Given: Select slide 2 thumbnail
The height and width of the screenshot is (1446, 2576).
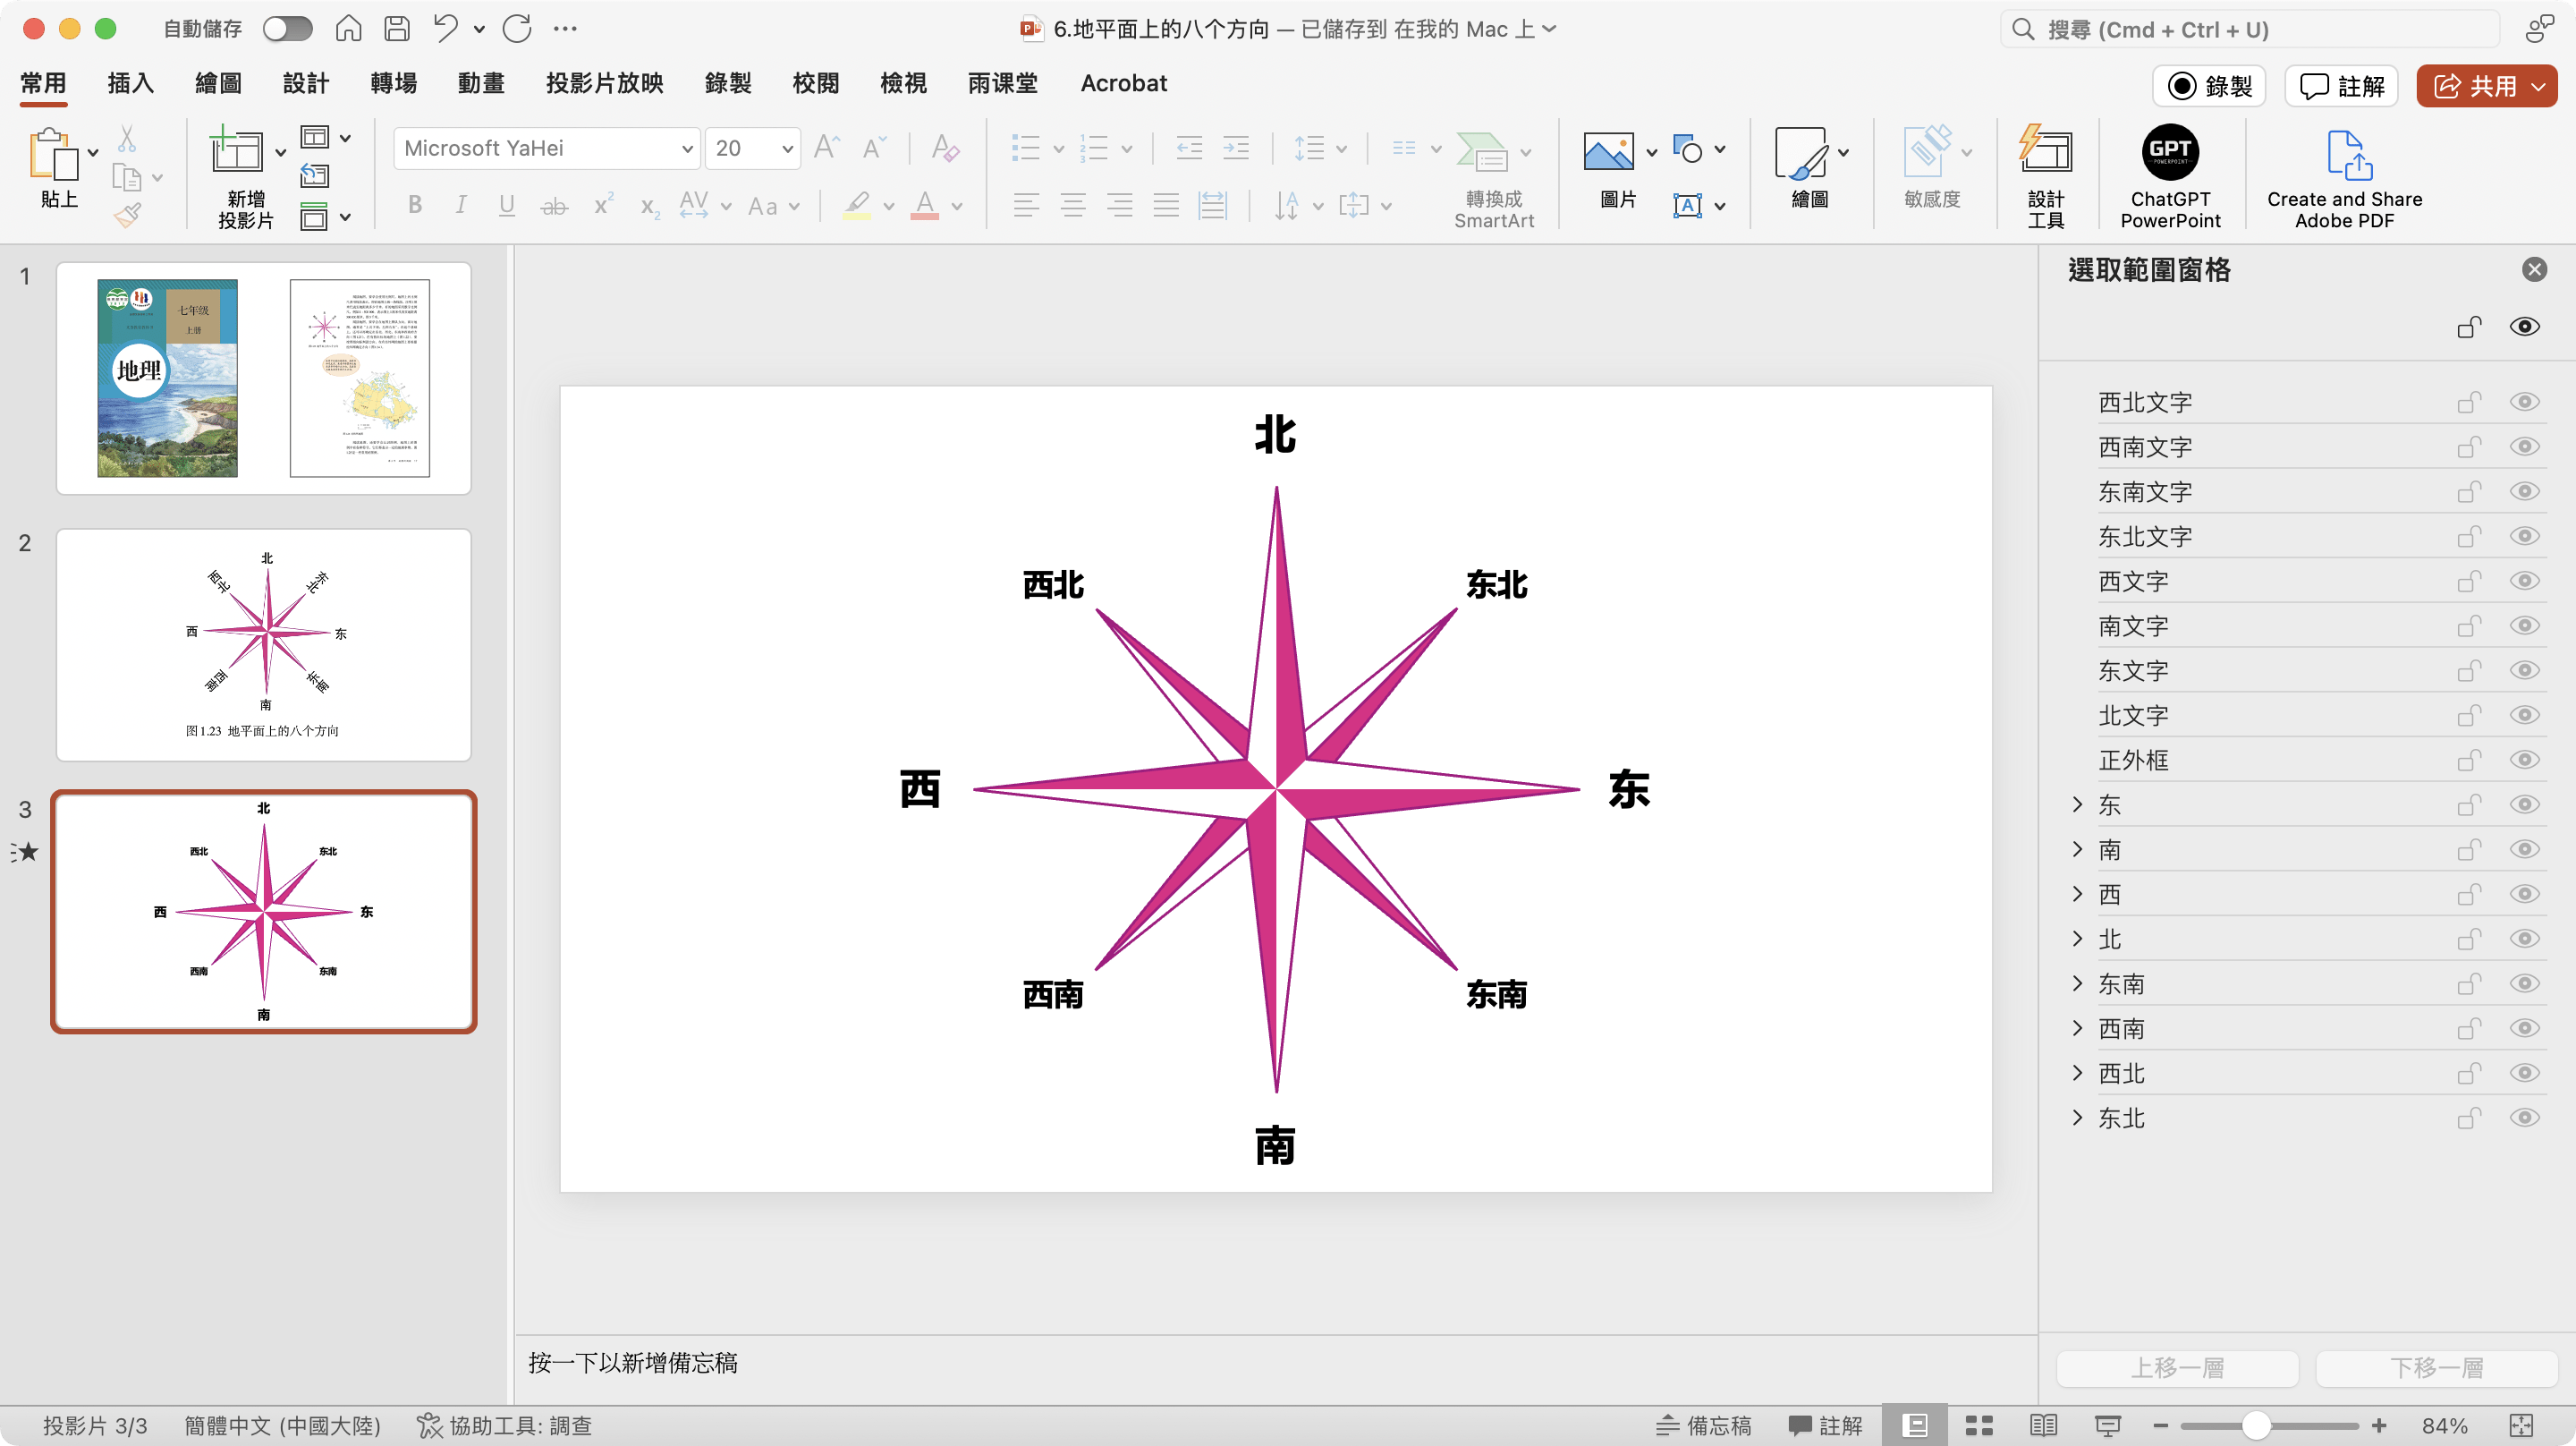Looking at the screenshot, I should coord(264,644).
